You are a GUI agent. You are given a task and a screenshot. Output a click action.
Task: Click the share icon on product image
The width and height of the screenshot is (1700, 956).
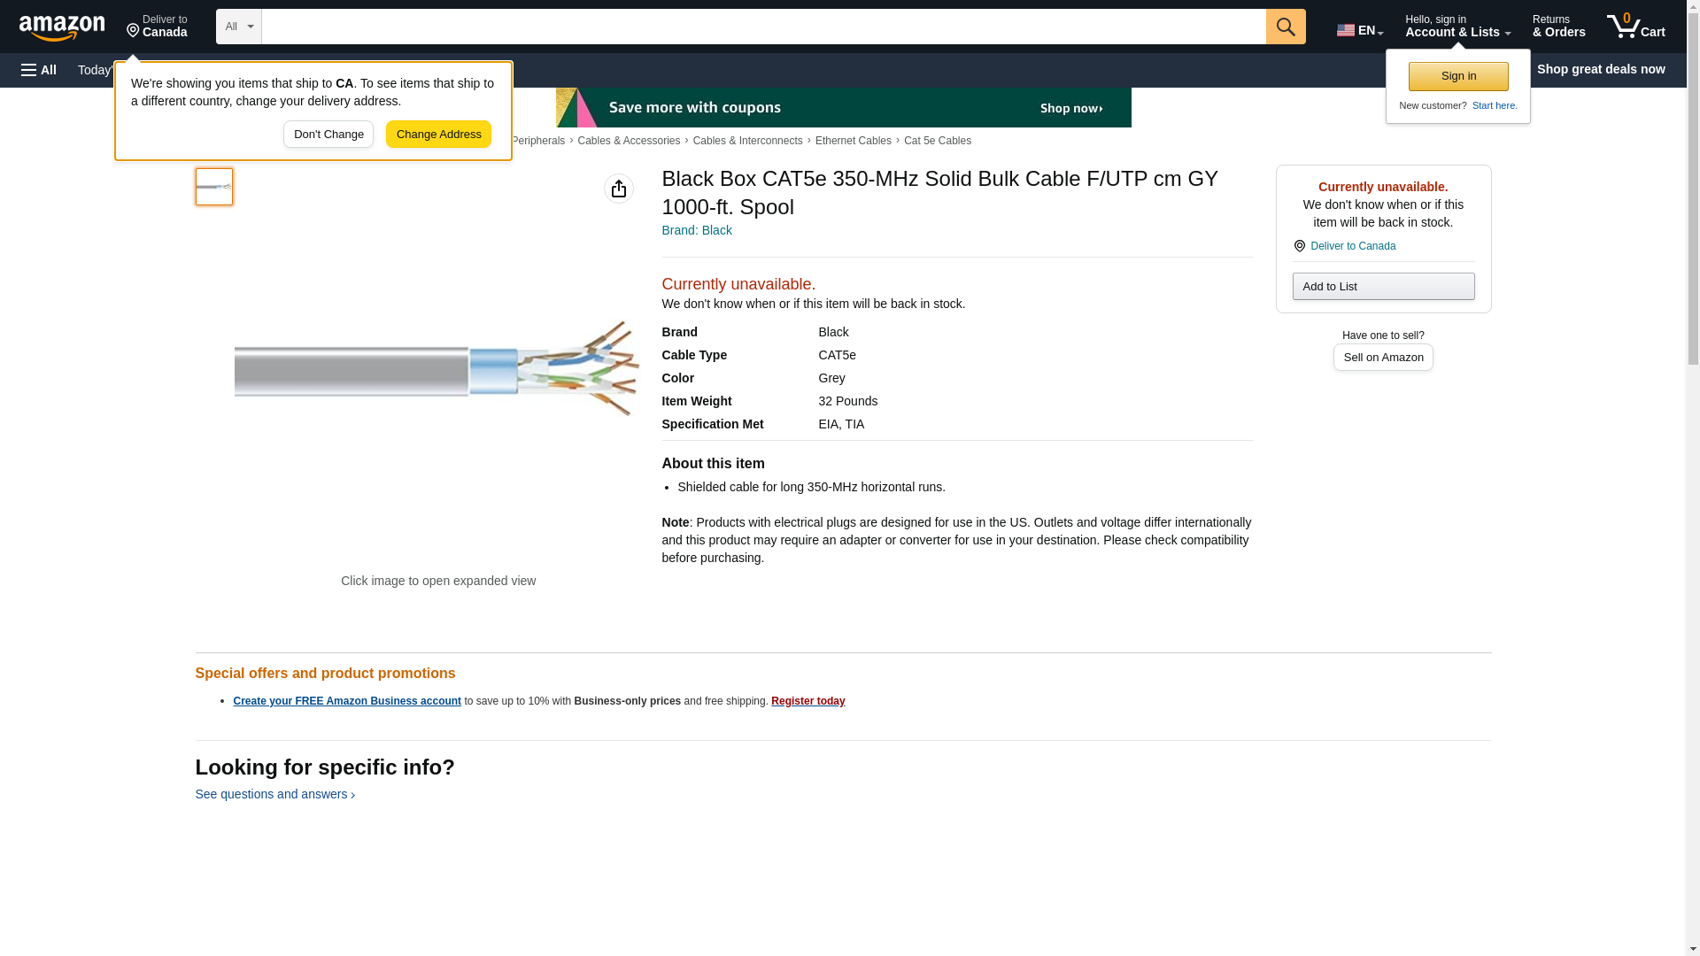pyautogui.click(x=619, y=189)
